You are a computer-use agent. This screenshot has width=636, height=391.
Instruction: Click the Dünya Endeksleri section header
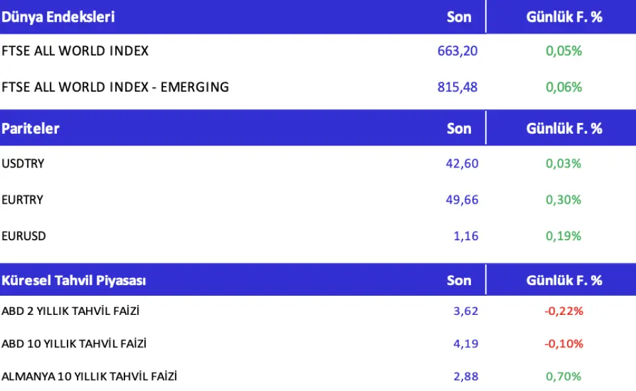pos(58,17)
